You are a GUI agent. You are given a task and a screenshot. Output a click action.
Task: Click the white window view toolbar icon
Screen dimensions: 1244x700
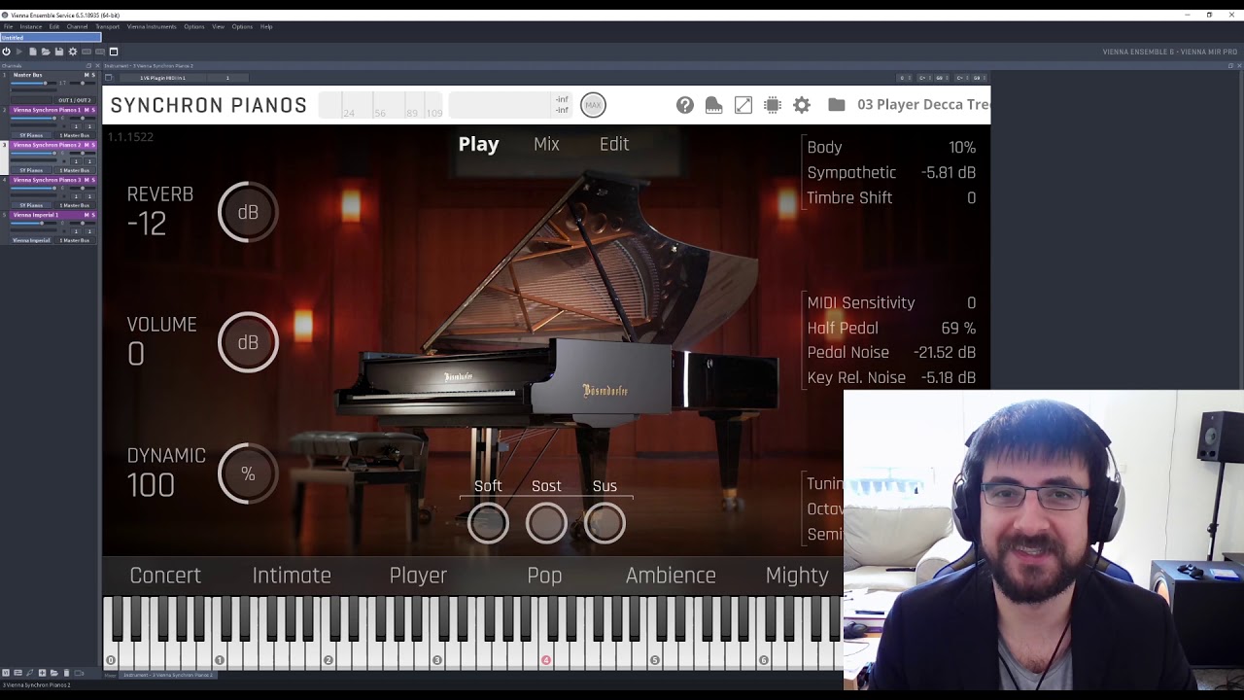coord(114,52)
